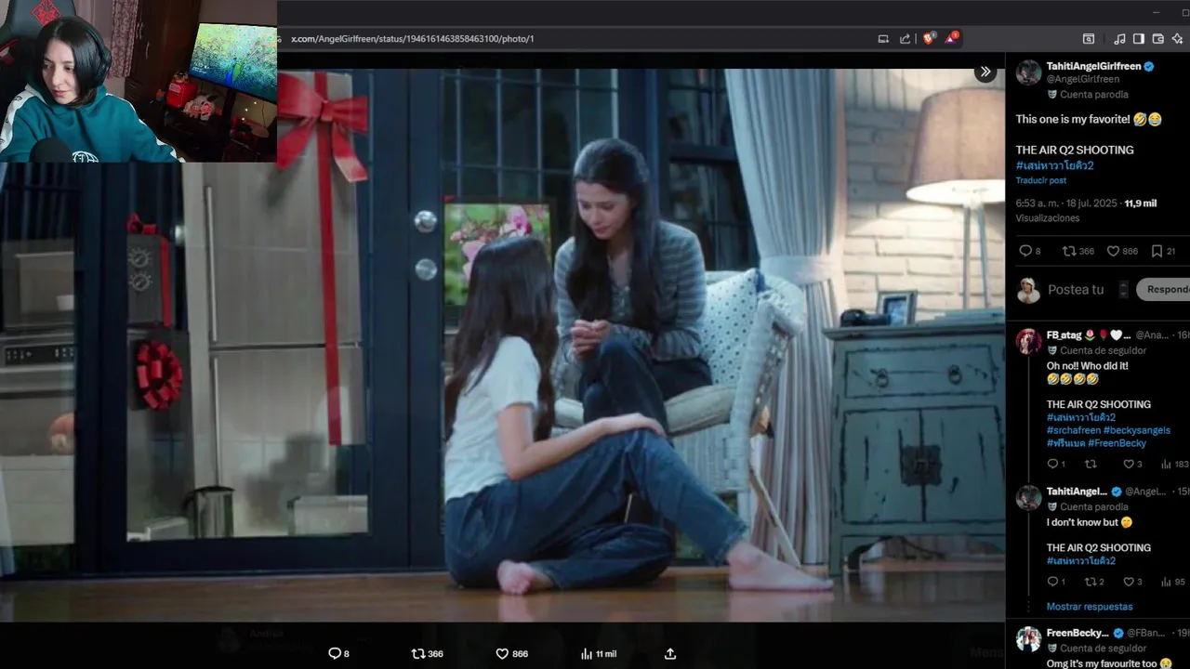Repost FB_atag comment icon
Image resolution: width=1190 pixels, height=669 pixels.
[1091, 464]
